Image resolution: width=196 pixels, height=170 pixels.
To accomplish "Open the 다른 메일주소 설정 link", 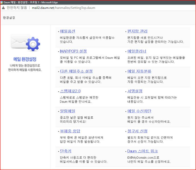I will pyautogui.click(x=76, y=71).
